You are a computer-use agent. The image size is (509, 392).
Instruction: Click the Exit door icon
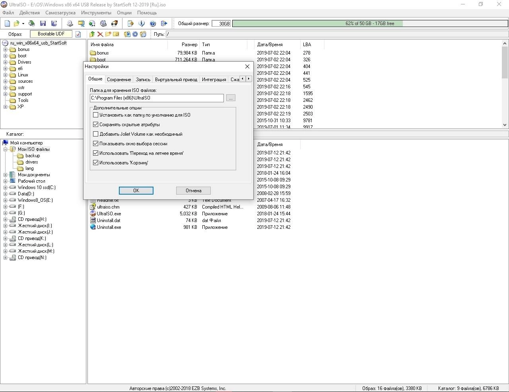164,23
